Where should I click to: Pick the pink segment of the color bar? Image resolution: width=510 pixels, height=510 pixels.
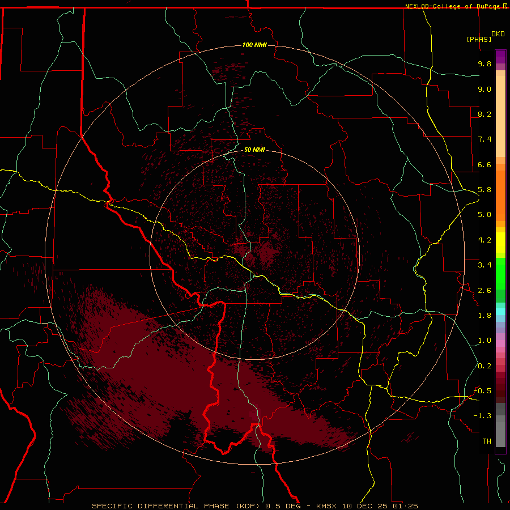click(x=500, y=343)
